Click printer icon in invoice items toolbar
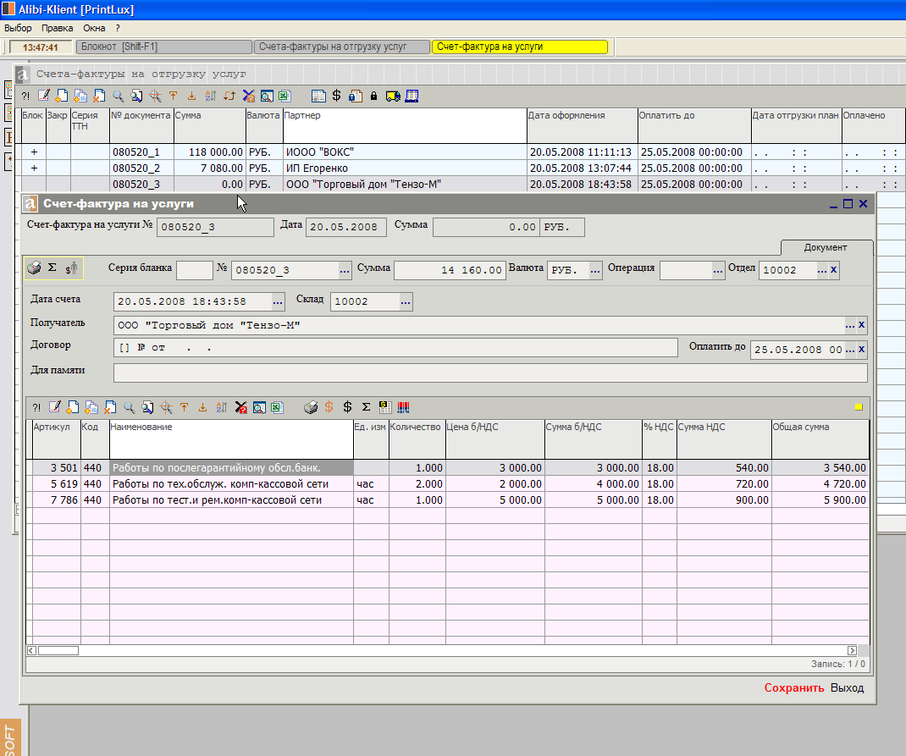 311,407
